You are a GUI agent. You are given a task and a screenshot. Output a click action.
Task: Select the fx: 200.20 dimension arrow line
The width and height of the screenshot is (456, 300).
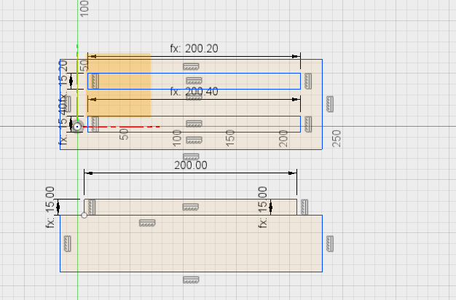194,56
